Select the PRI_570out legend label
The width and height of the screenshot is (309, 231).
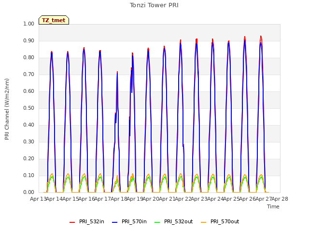(x=225, y=221)
